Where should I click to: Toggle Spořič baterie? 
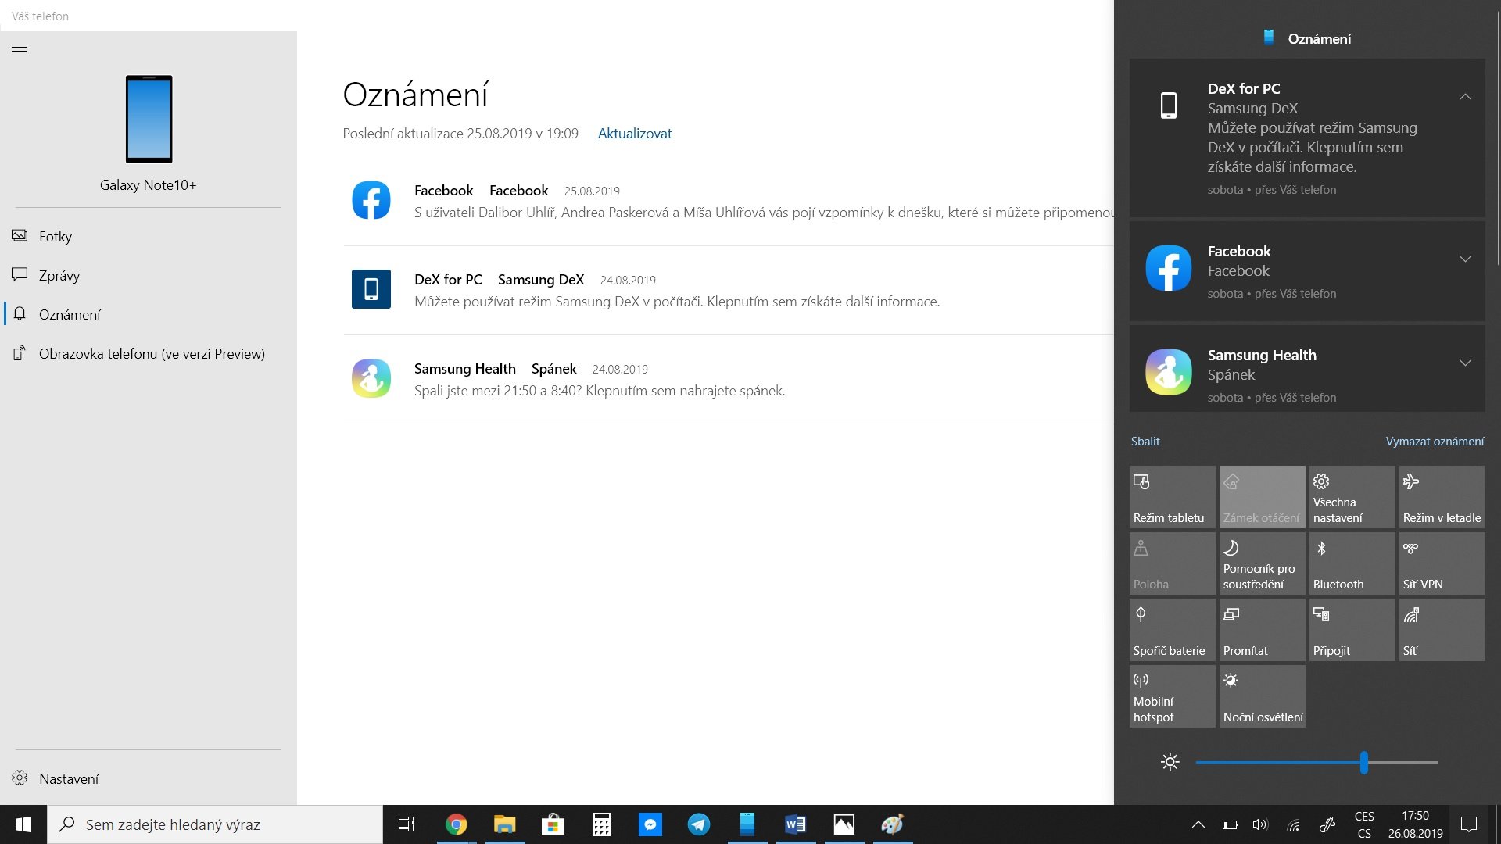pyautogui.click(x=1173, y=630)
